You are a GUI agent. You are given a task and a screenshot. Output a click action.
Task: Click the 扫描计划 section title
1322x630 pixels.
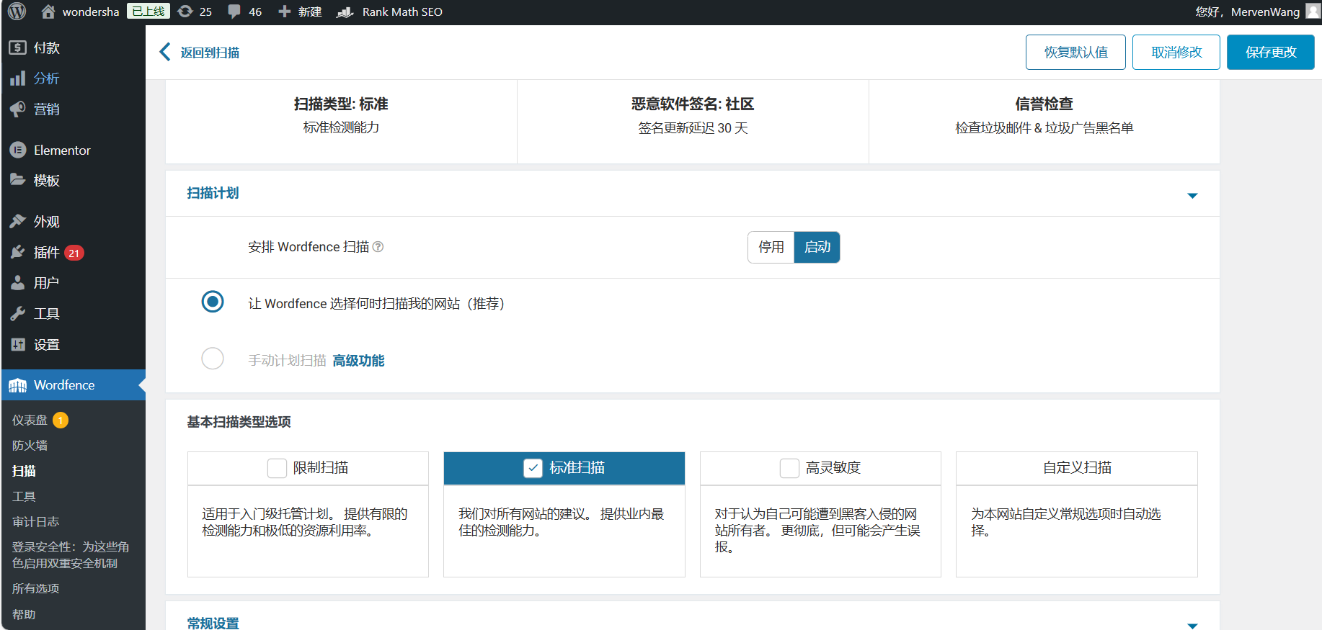(213, 193)
